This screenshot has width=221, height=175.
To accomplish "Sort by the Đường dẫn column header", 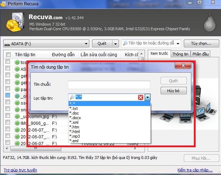I will [x=64, y=55].
